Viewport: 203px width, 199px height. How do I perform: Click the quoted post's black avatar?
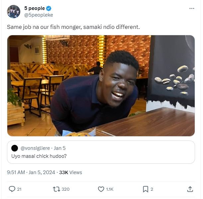[x=15, y=148]
